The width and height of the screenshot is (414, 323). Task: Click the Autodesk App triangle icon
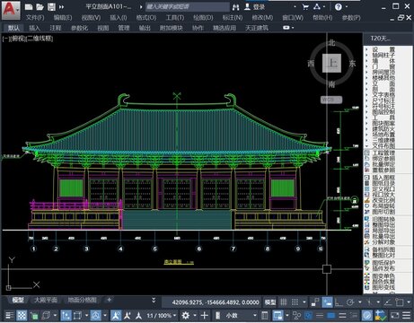(x=317, y=6)
